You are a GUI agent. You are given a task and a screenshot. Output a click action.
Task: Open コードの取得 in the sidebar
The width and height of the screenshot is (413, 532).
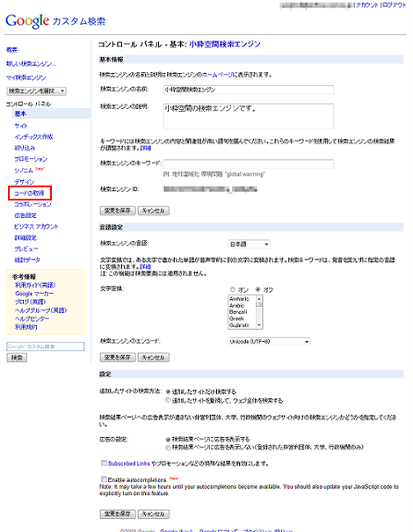(29, 193)
